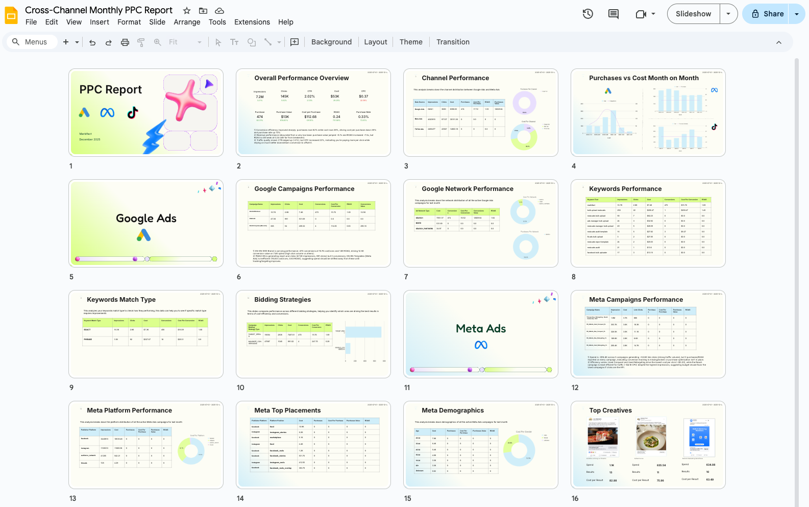Image resolution: width=809 pixels, height=507 pixels.
Task: Select the Keywords Performance slide
Action: tap(648, 223)
